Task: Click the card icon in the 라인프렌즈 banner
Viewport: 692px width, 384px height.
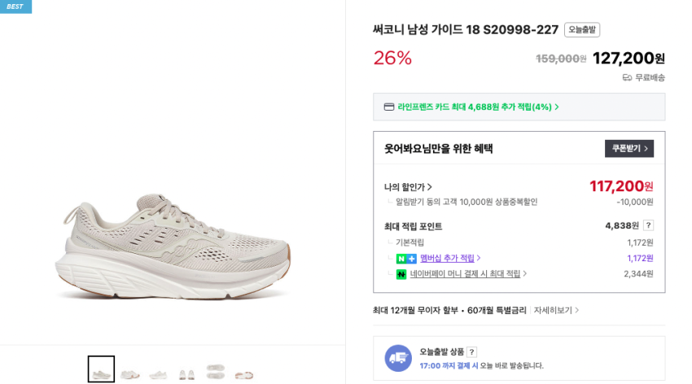Action: [389, 107]
